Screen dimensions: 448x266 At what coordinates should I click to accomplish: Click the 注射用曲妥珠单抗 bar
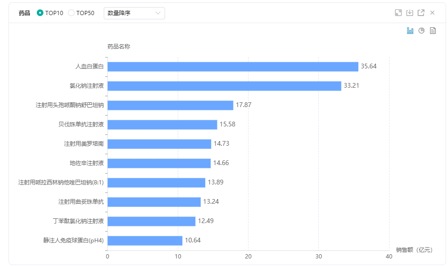154,202
